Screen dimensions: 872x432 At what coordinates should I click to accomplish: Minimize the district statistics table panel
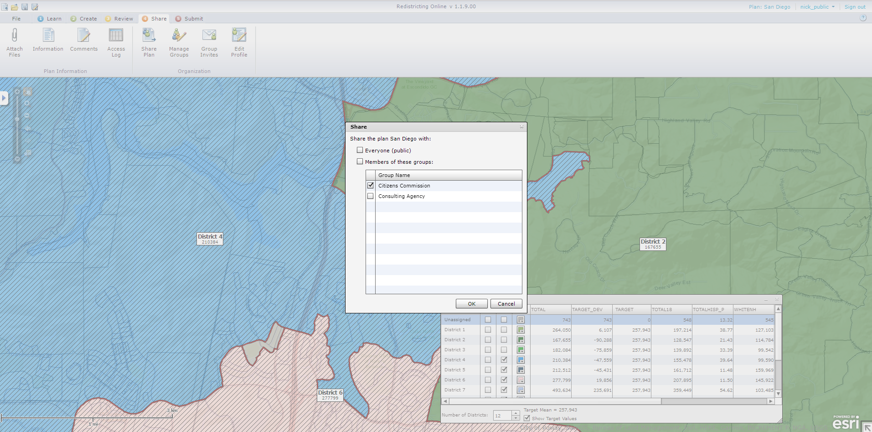[766, 299]
